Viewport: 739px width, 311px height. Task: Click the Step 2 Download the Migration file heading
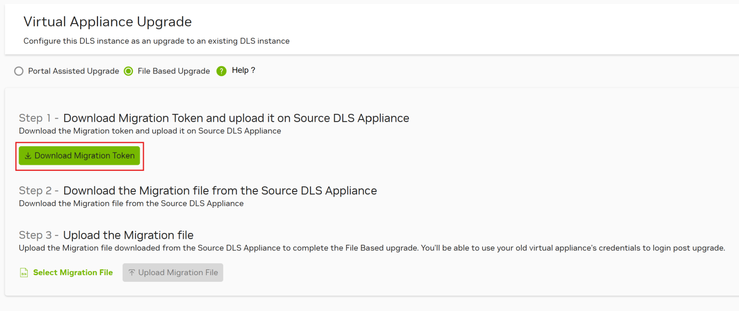198,190
